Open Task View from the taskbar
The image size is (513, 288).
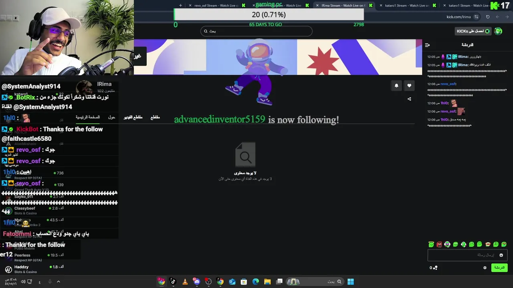coord(279,282)
